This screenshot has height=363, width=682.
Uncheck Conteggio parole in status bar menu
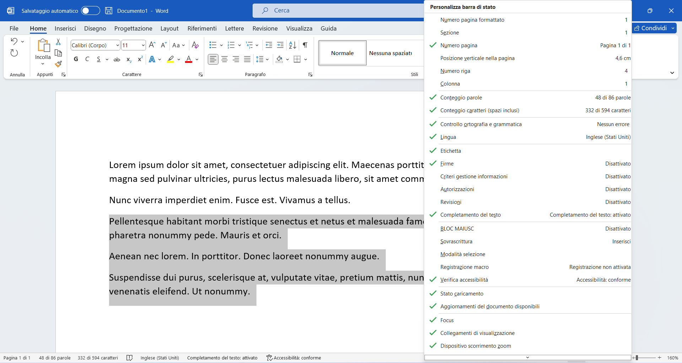click(x=461, y=98)
